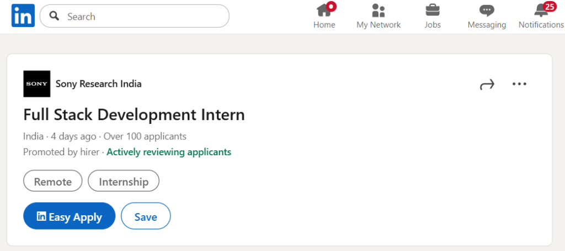The width and height of the screenshot is (565, 251).
Task: Open the Sony Research India company link
Action: (99, 84)
